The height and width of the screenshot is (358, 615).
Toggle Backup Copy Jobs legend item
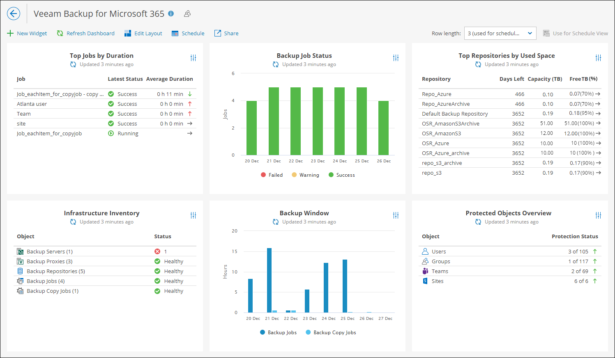pos(331,332)
